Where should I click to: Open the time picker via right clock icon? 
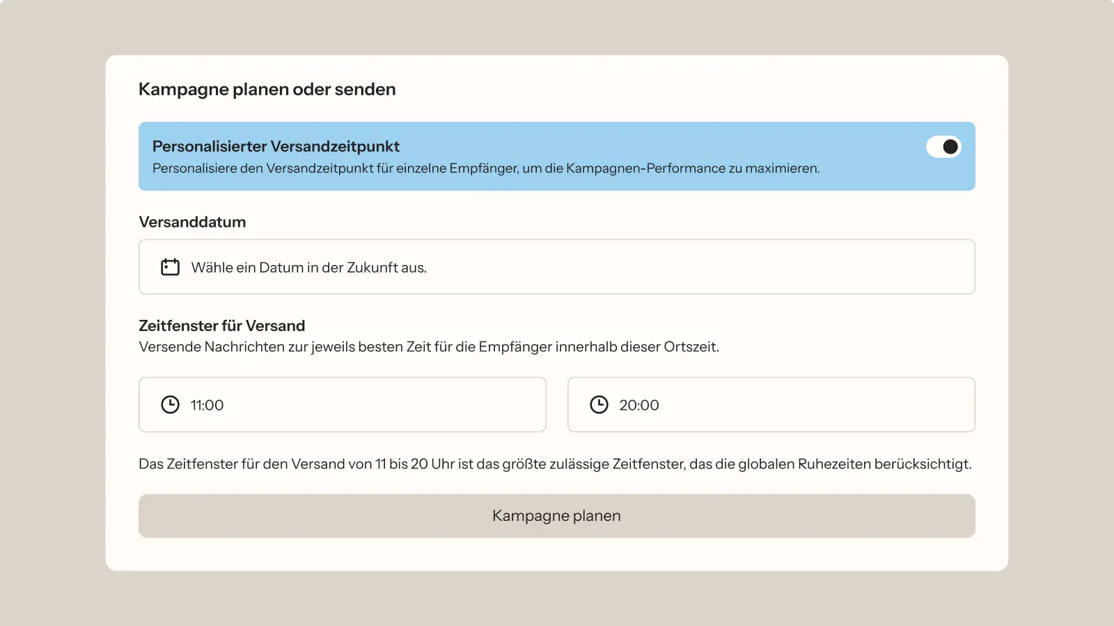click(599, 404)
